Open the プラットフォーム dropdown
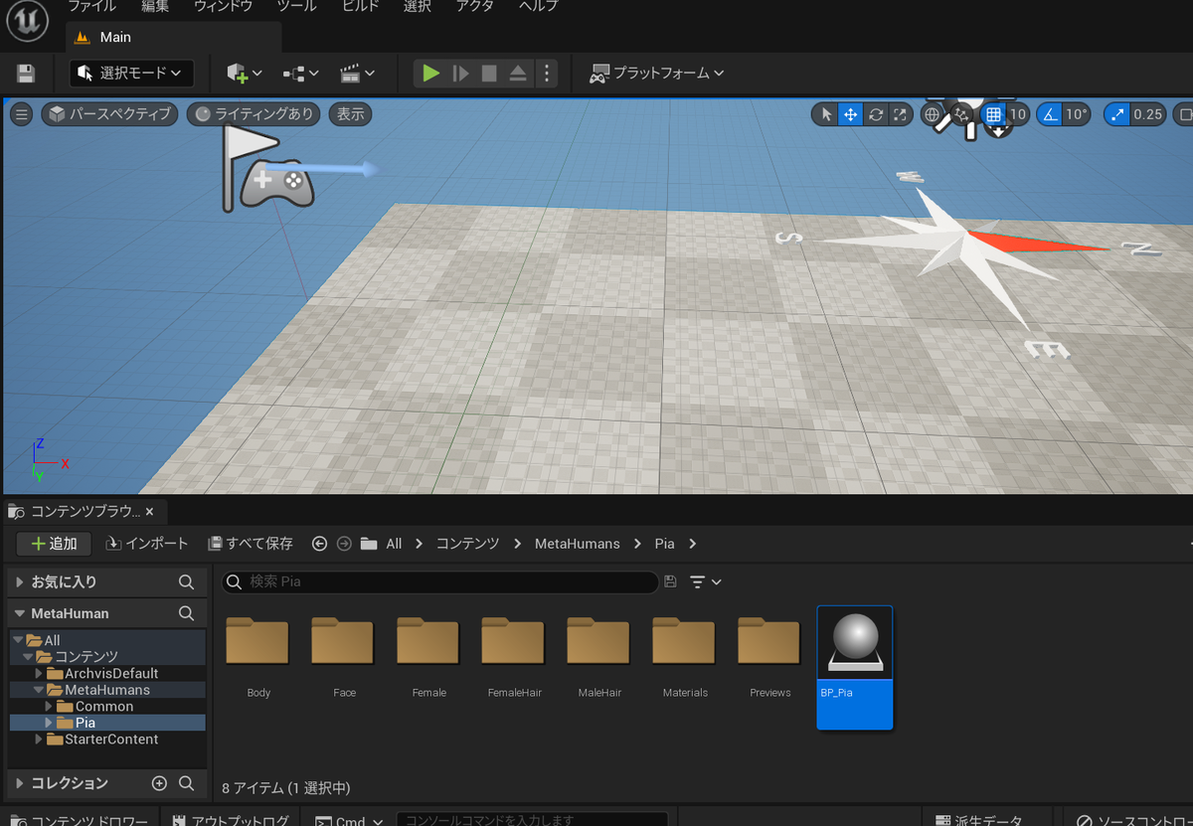This screenshot has height=826, width=1193. pyautogui.click(x=656, y=74)
